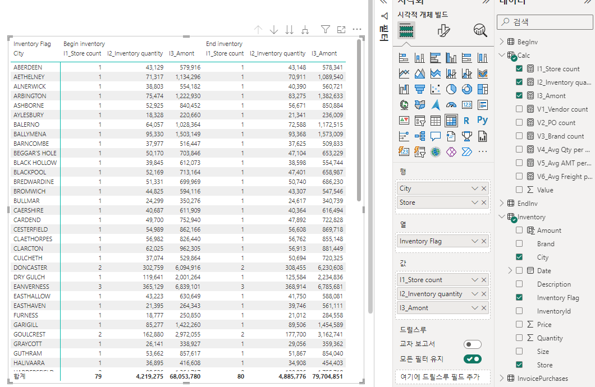Click the DONCASTER row label
595x387 pixels.
point(30,268)
